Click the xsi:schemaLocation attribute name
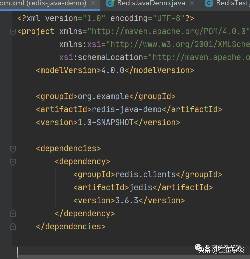 coord(101,57)
